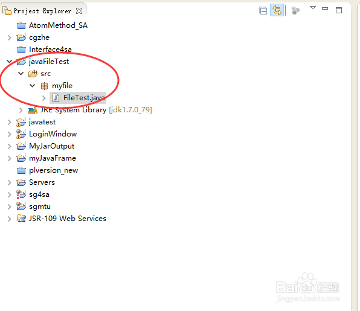
Task: Select the javaFileTest project label
Action: point(49,62)
